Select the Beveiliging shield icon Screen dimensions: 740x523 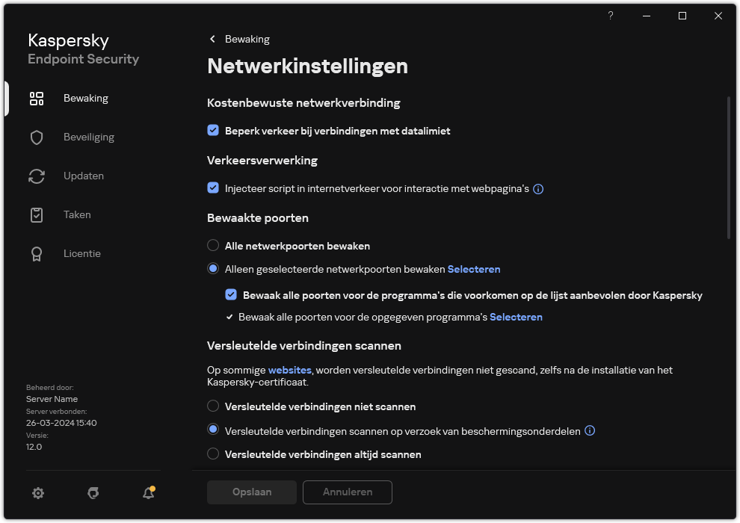[36, 137]
